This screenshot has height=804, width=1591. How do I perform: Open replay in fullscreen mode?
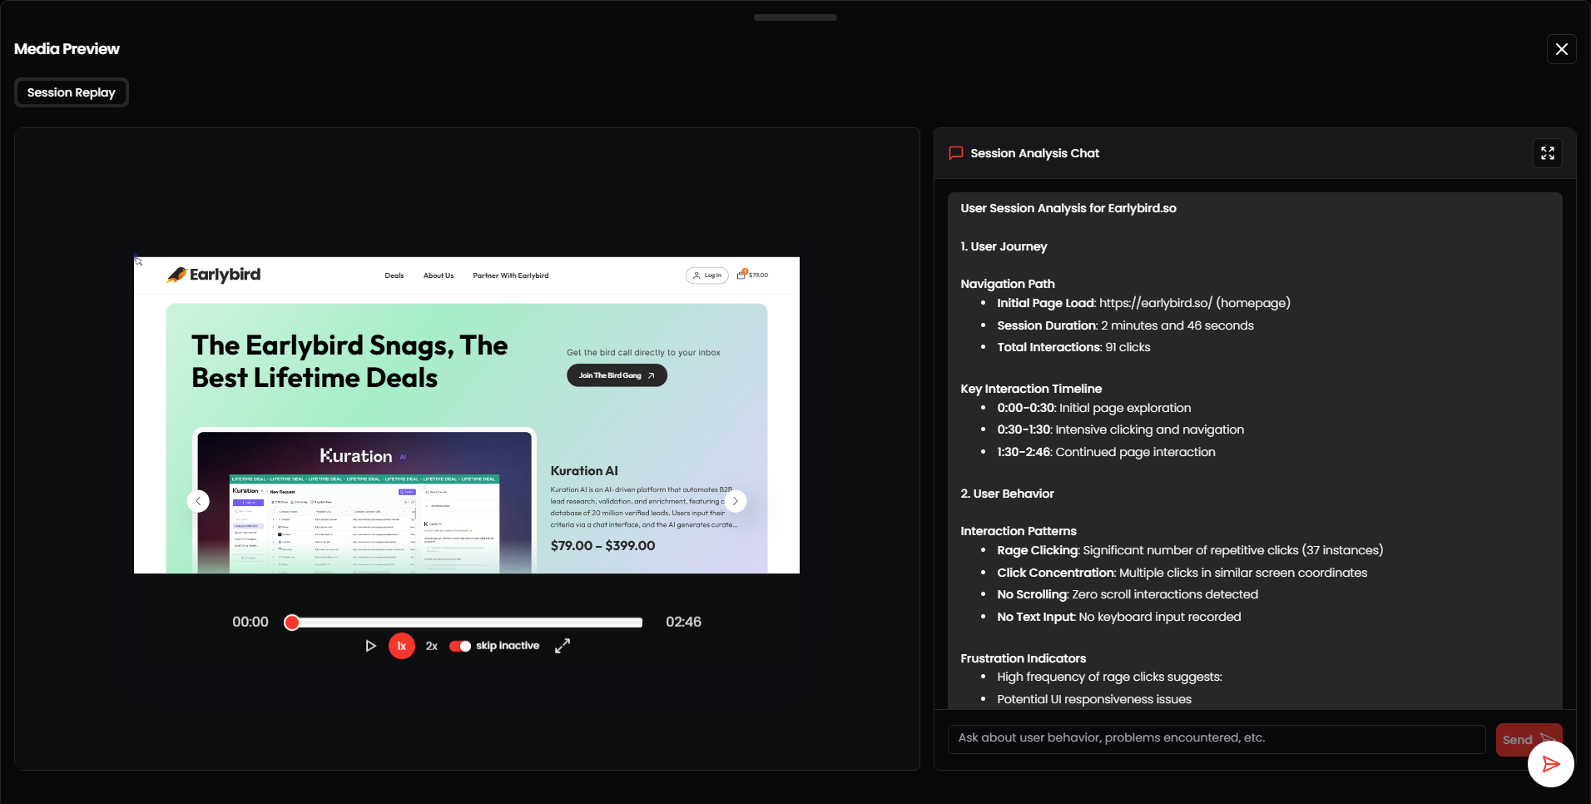pos(563,646)
